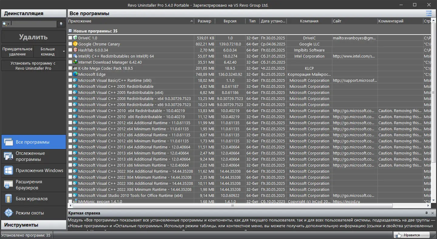437x239 pixels.
Task: Click the Hunter Mode crosshair icon
Action: tap(8, 213)
